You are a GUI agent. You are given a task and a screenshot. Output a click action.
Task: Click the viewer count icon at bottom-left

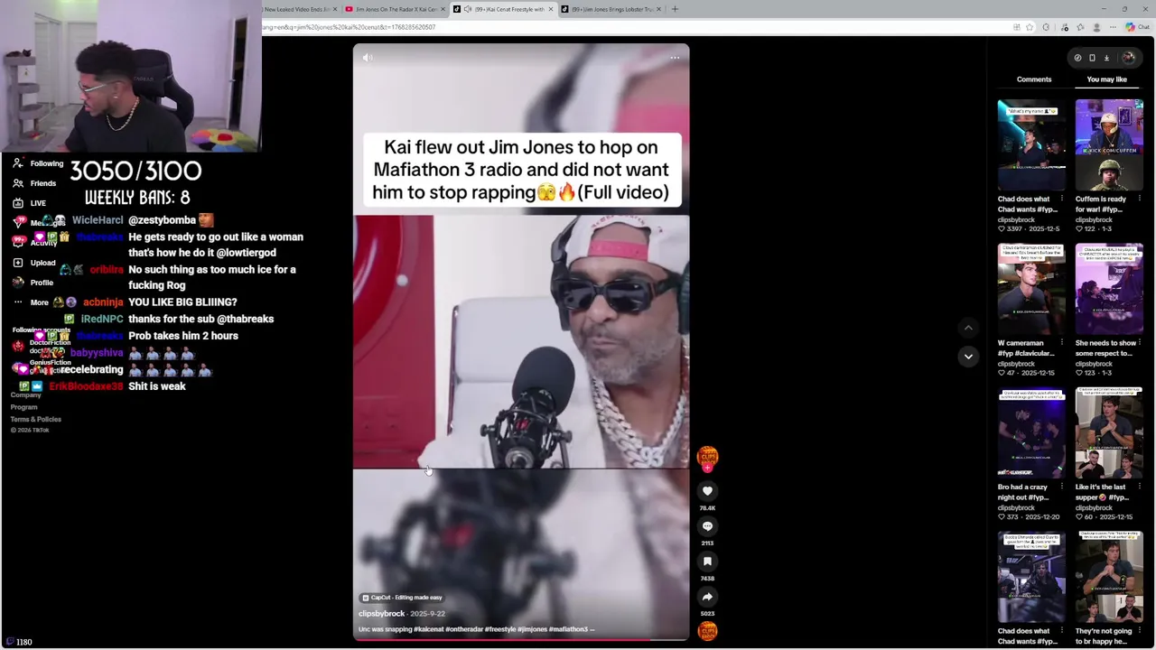pyautogui.click(x=8, y=642)
